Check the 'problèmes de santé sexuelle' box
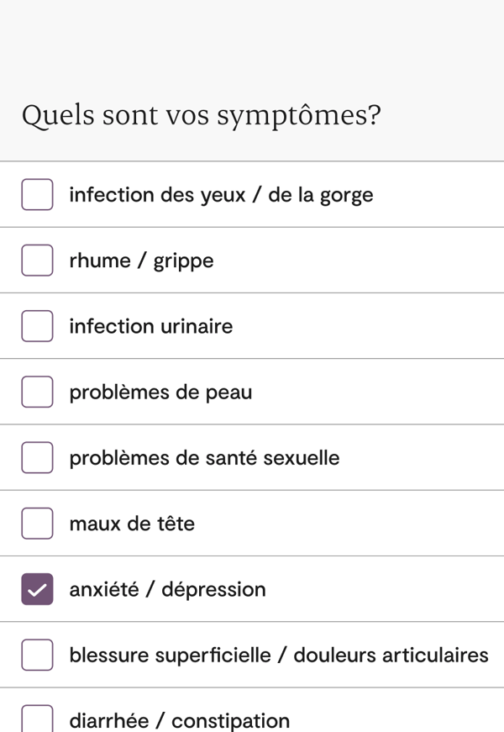The image size is (504, 732). click(37, 458)
